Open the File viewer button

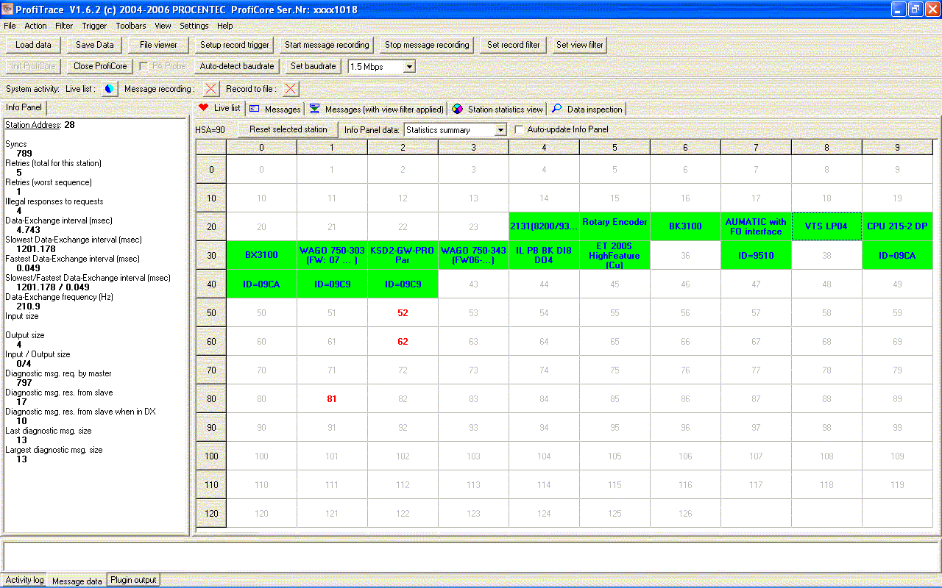click(x=158, y=45)
